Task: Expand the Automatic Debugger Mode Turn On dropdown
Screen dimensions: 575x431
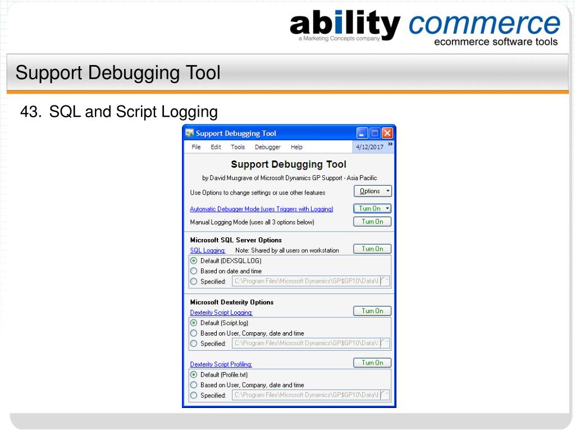Action: click(387, 209)
